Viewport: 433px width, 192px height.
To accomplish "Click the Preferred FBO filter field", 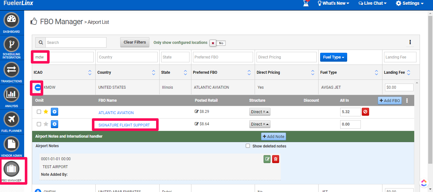I will [x=223, y=57].
